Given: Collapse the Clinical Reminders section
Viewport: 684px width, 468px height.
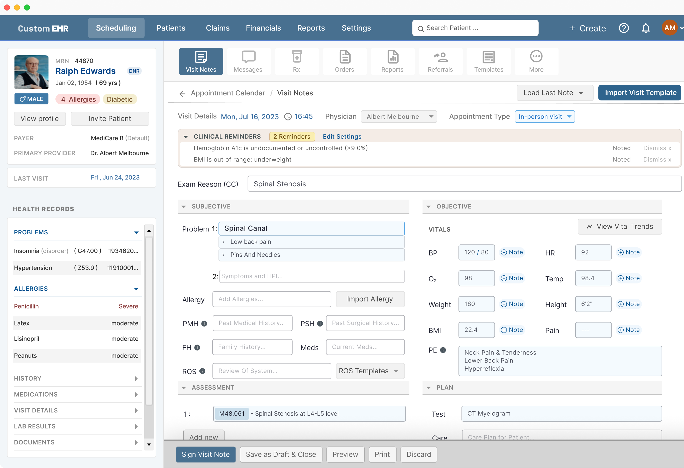Looking at the screenshot, I should point(186,136).
